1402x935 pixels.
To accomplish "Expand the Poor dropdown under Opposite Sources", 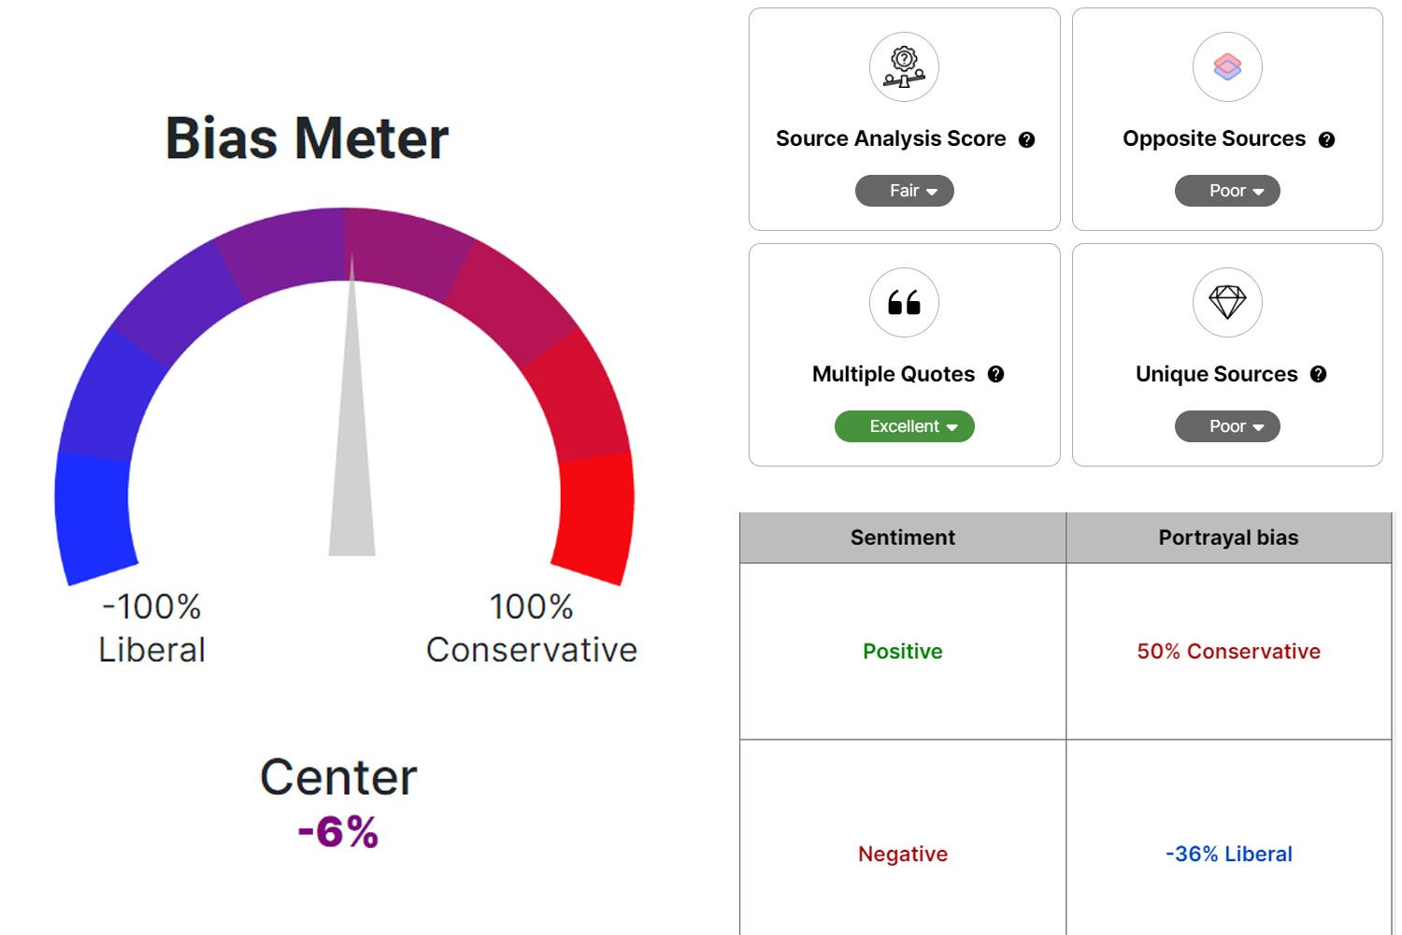I will click(x=1227, y=191).
